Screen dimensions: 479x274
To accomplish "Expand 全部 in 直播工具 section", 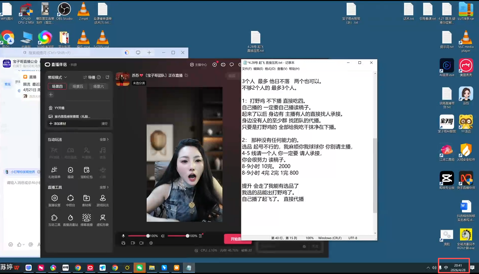I will 104,187.
